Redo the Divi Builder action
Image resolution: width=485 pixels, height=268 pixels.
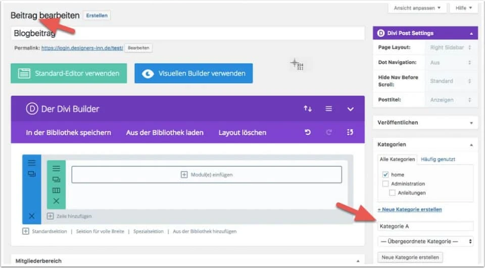[x=329, y=132]
